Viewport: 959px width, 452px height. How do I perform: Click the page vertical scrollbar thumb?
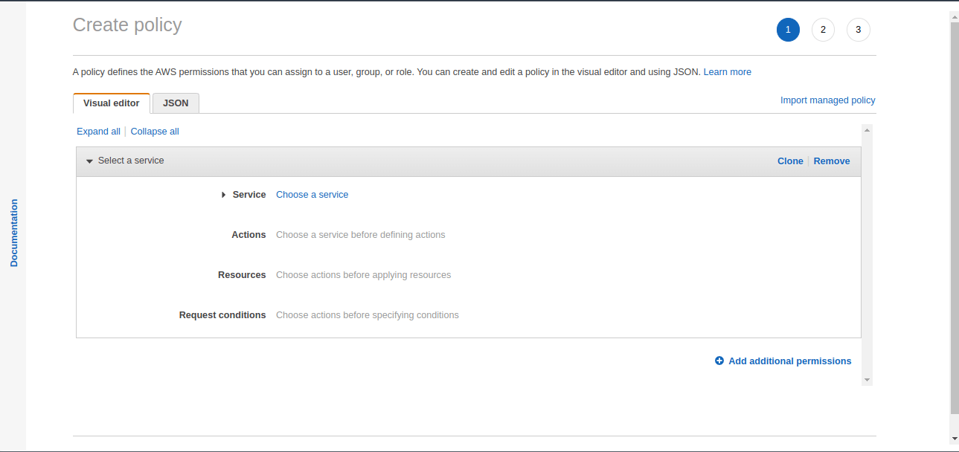pos(955,218)
